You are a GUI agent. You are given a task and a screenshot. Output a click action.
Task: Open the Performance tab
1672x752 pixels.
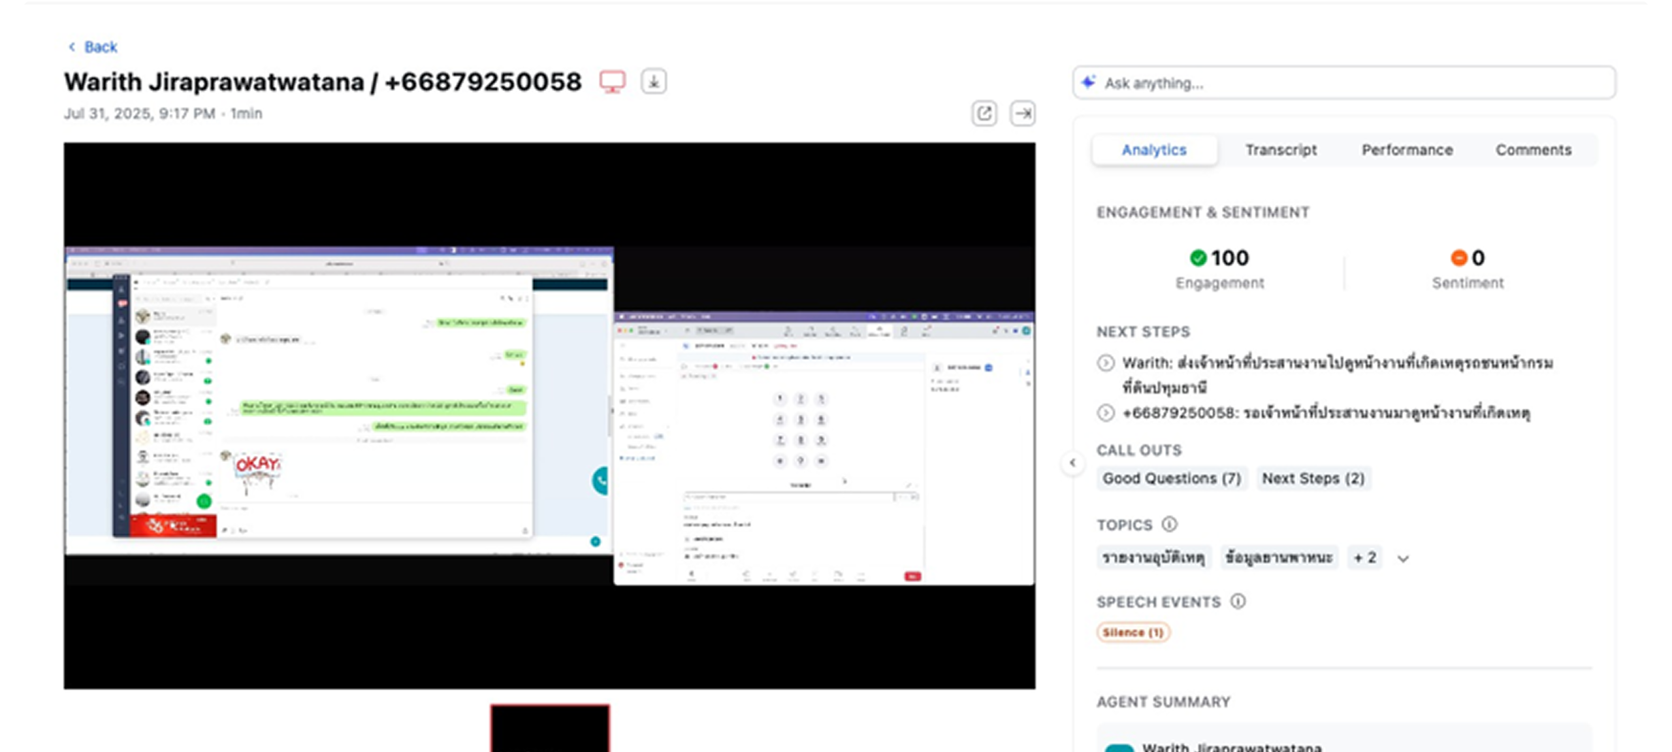[x=1407, y=150]
